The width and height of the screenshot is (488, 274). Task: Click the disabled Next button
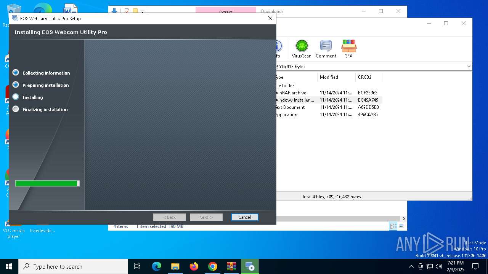(206, 217)
